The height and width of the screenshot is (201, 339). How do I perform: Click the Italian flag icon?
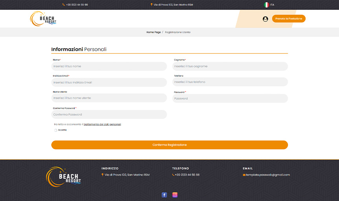click(266, 5)
